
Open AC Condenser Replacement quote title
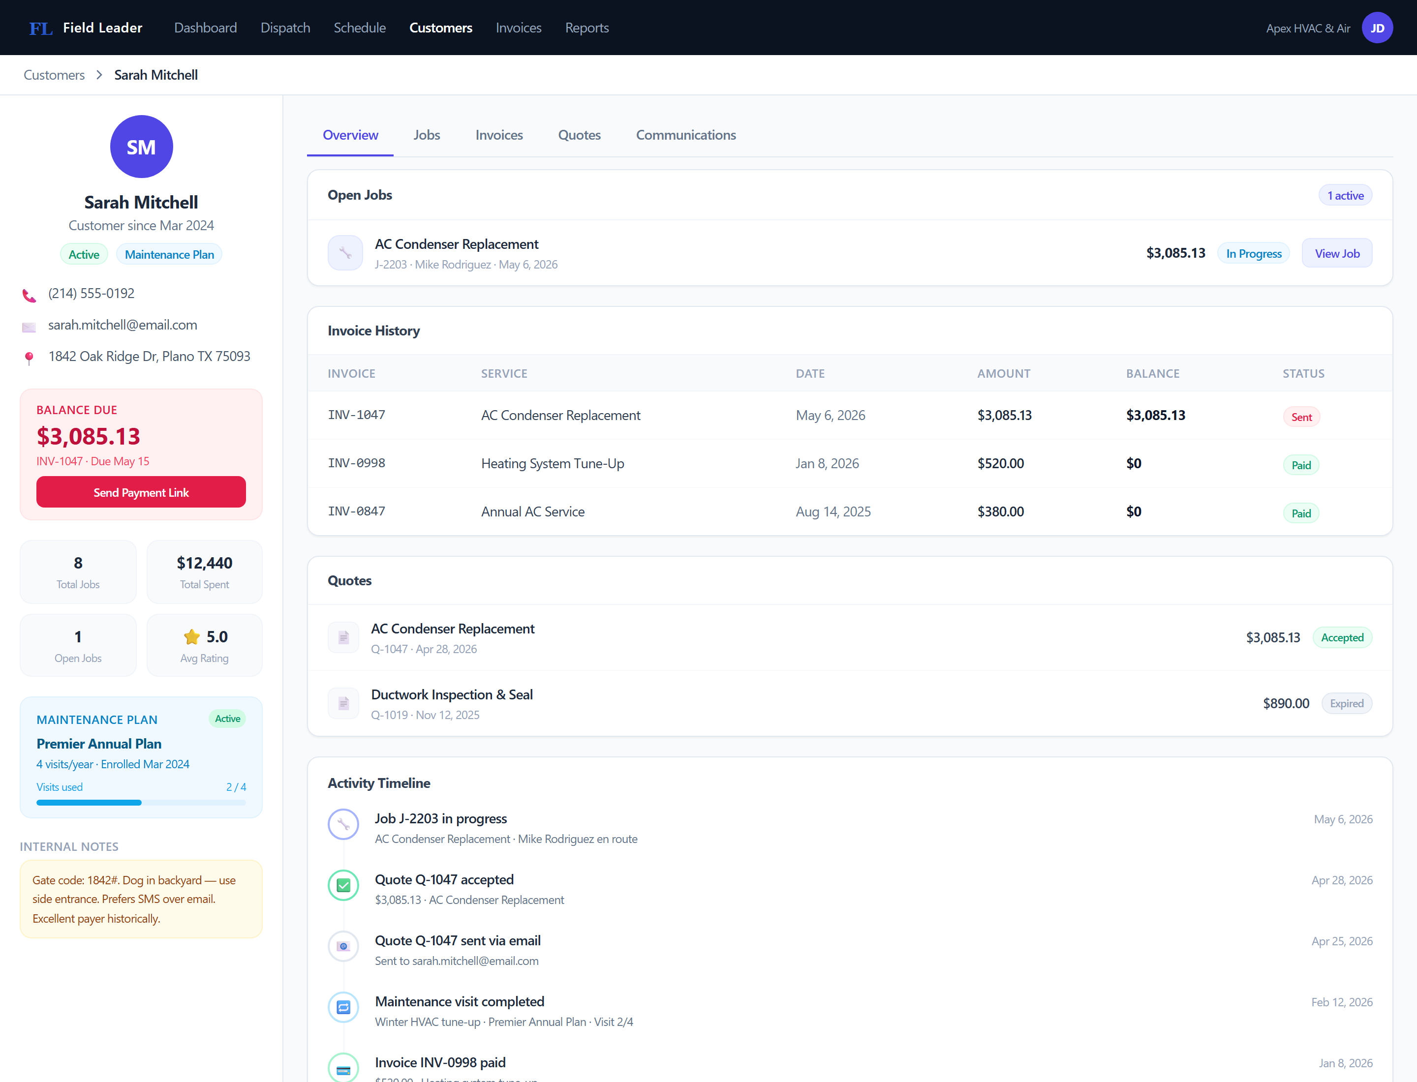[x=452, y=629]
